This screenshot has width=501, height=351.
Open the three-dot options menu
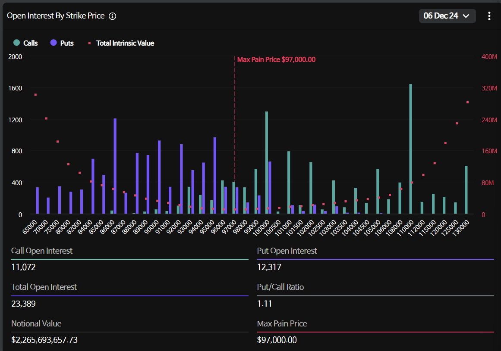489,16
